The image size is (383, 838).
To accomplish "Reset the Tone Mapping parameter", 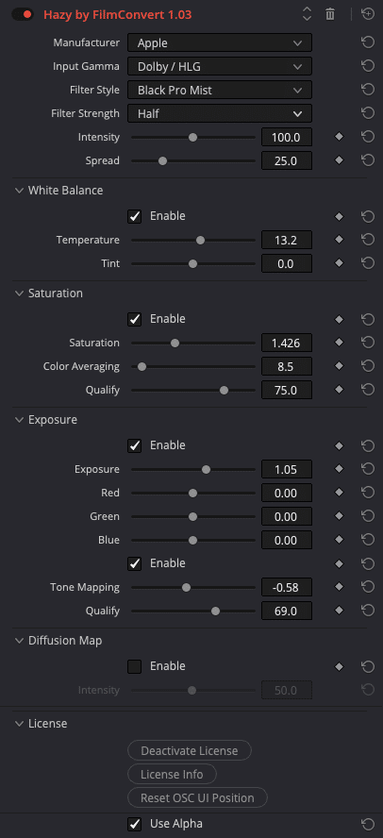I will click(368, 587).
